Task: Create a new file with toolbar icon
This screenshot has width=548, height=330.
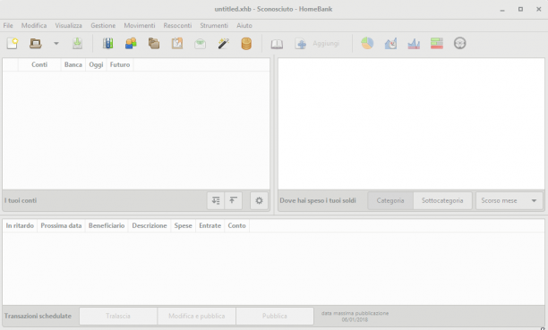Action: point(13,44)
